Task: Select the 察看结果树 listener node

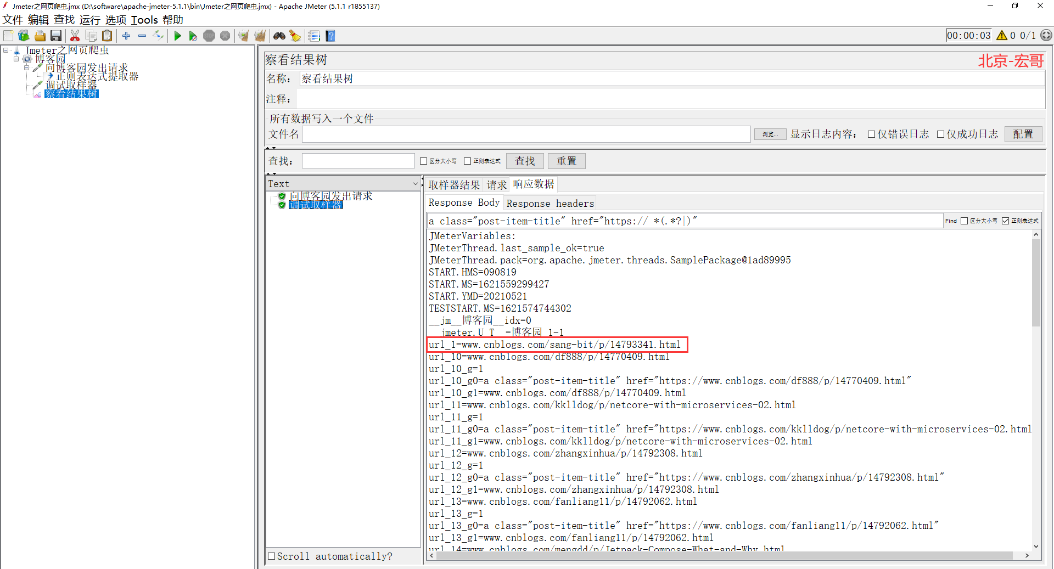Action: click(71, 94)
